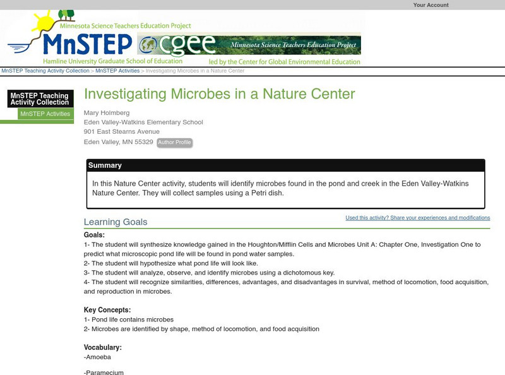The width and height of the screenshot is (505, 375).
Task: Click the author name Mary Holmberg
Action: (x=106, y=112)
